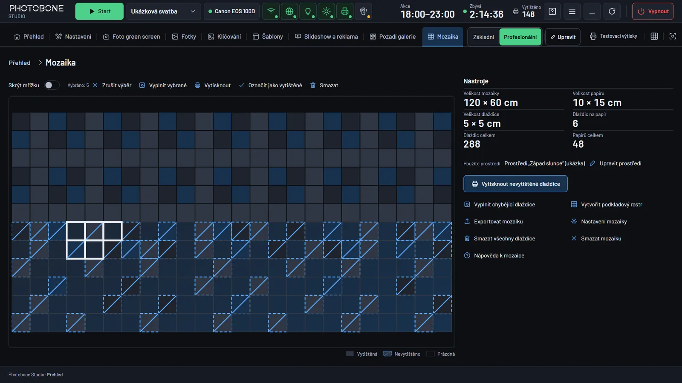
Task: Switch to Profesionální mode
Action: (520, 37)
